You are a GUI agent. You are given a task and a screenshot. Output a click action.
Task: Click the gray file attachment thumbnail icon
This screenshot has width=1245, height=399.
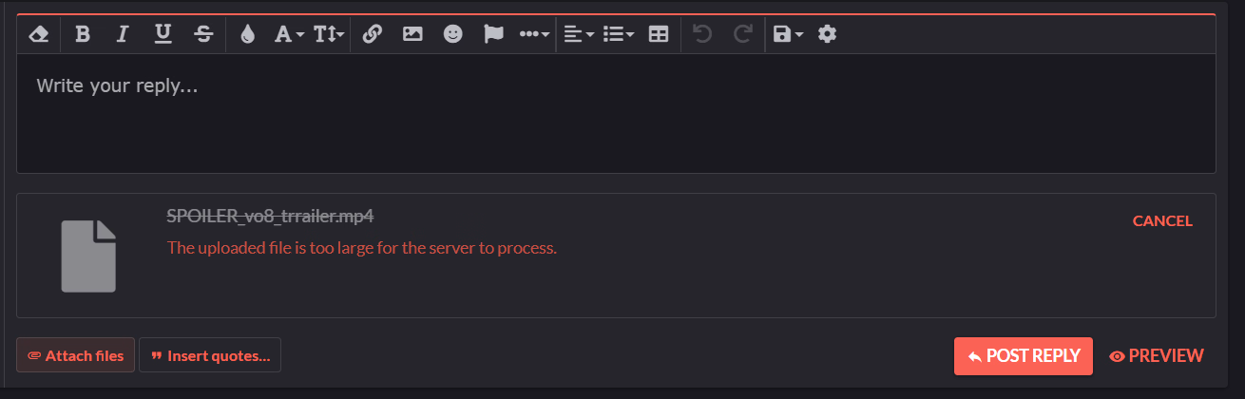tap(89, 256)
